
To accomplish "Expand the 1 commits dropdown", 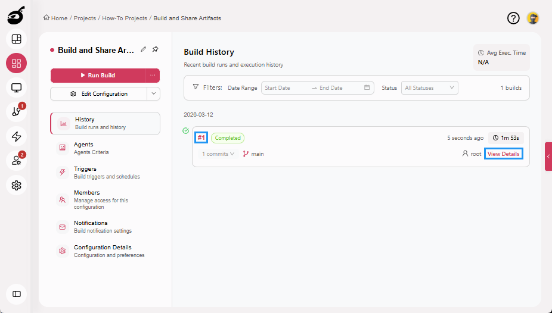I will pos(218,154).
